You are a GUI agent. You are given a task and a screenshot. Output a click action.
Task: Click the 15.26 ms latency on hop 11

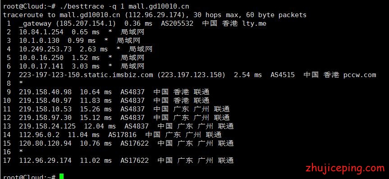coord(96,109)
